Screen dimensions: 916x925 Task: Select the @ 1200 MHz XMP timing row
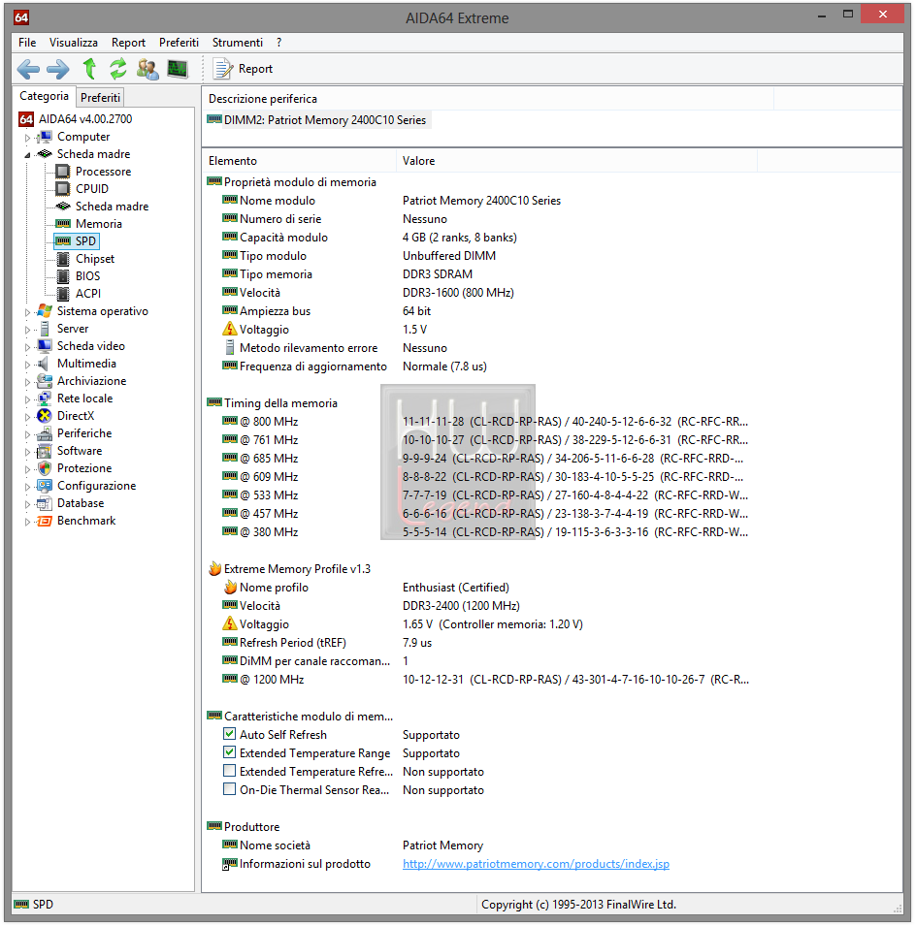coord(485,680)
